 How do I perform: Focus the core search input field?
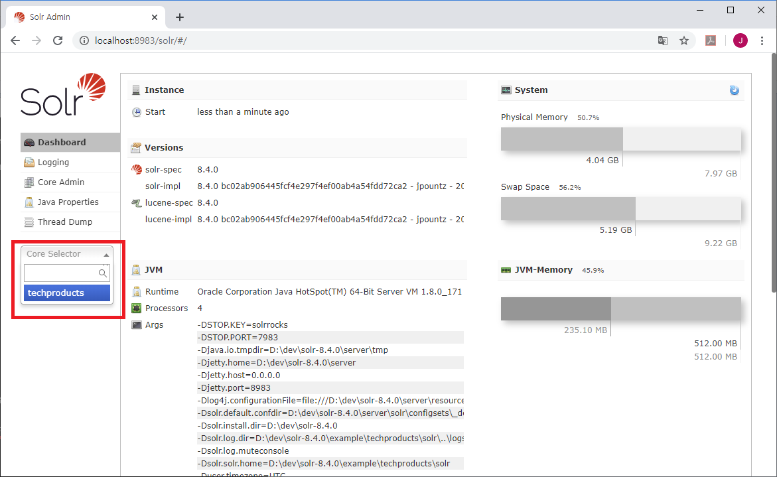pyautogui.click(x=66, y=273)
